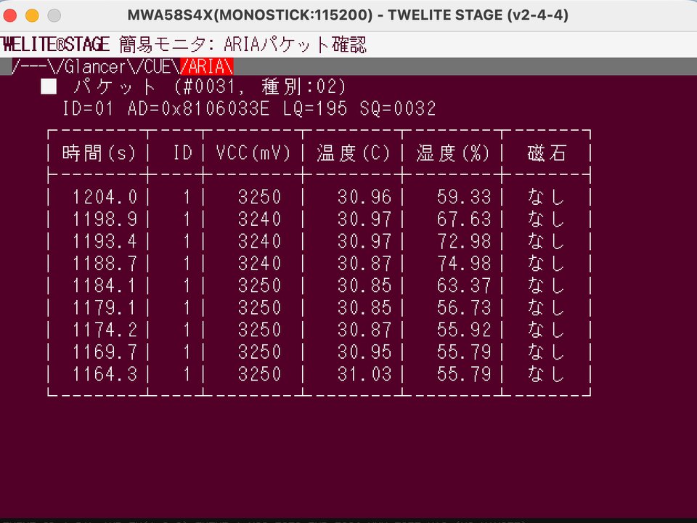Click the magnet なし in the 1204.0 row
This screenshot has height=523, width=697.
tap(546, 197)
